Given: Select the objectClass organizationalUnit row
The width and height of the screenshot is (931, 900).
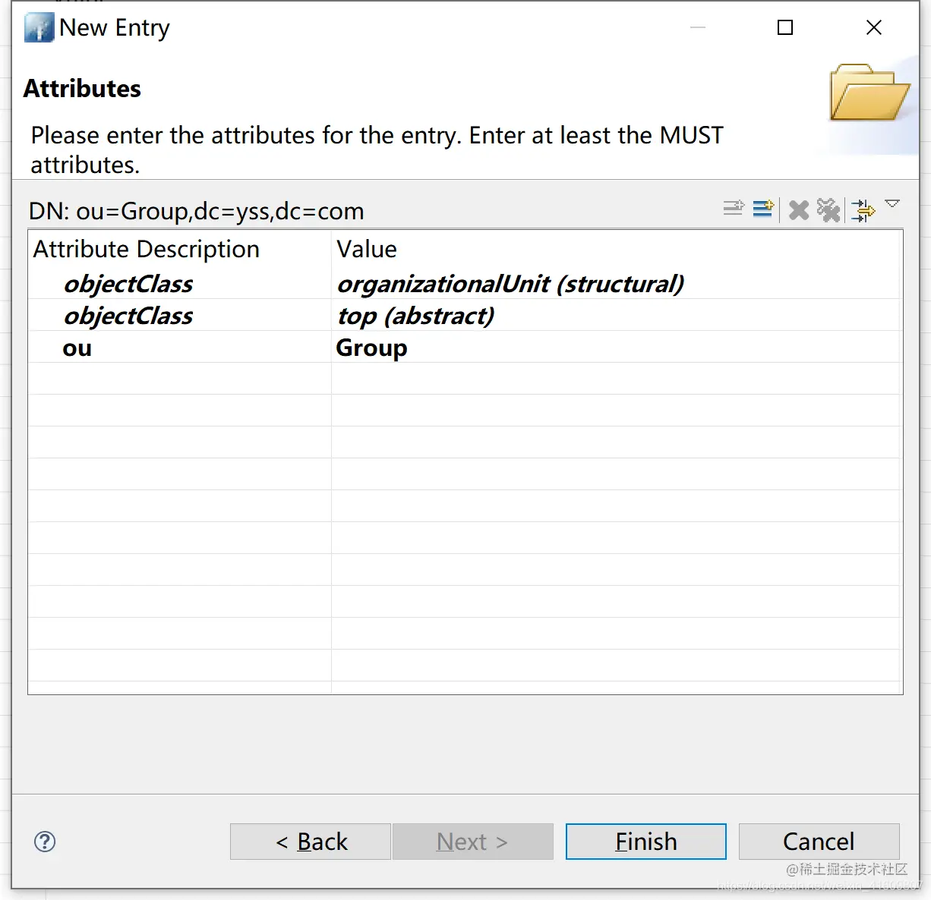Looking at the screenshot, I should click(x=465, y=284).
